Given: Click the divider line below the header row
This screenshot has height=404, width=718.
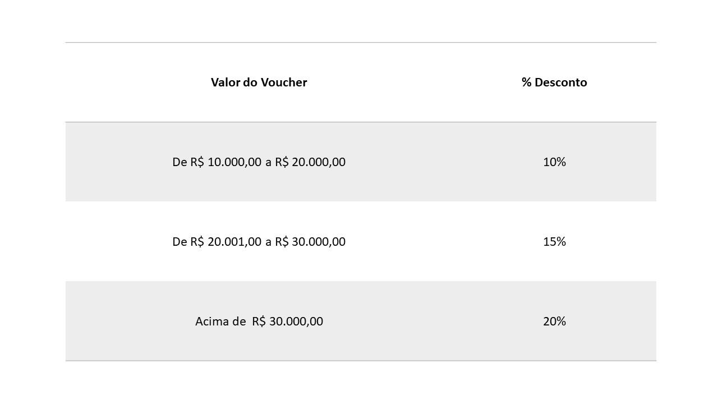Looking at the screenshot, I should point(361,122).
